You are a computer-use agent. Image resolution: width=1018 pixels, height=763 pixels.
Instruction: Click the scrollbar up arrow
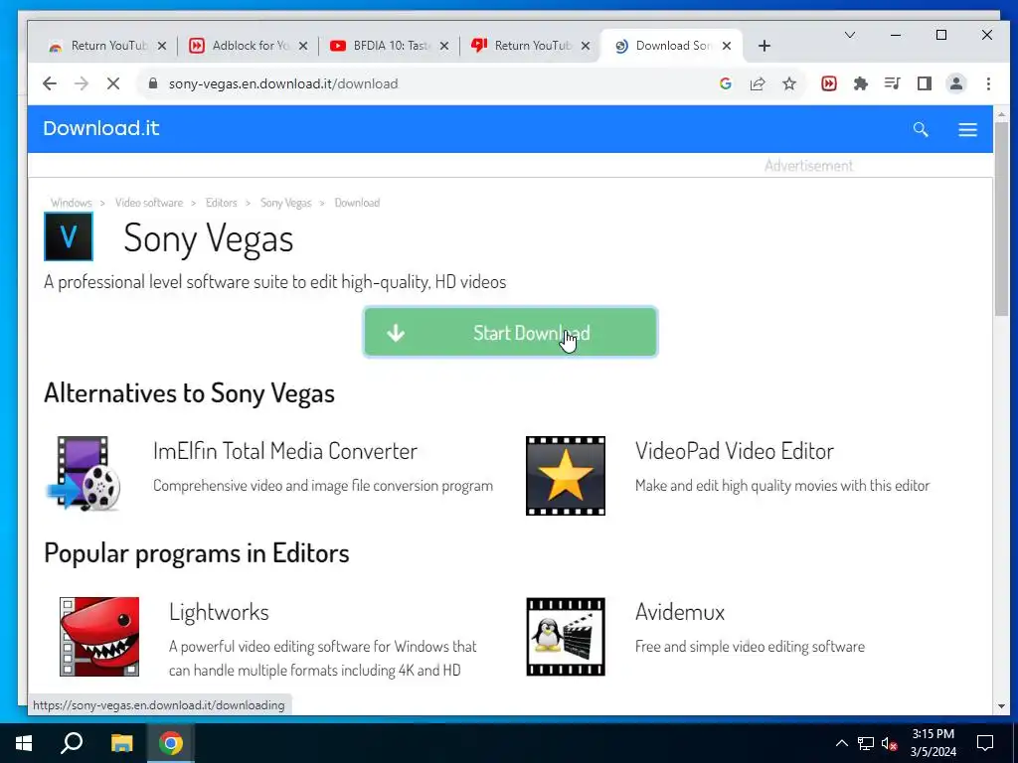click(1001, 114)
